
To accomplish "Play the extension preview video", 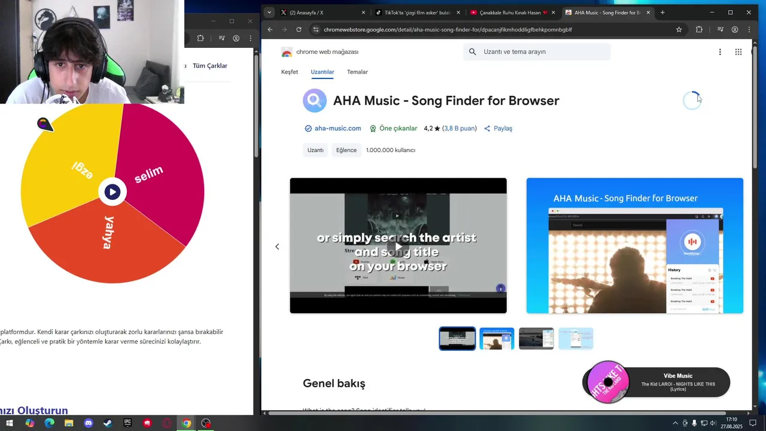I will [x=398, y=247].
